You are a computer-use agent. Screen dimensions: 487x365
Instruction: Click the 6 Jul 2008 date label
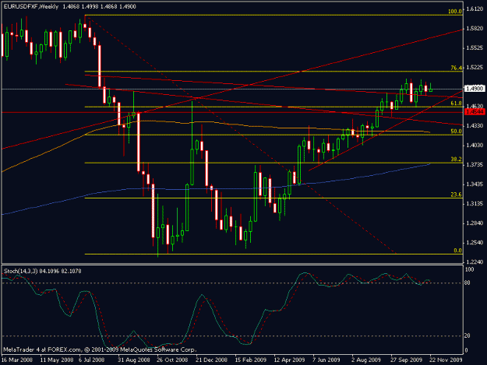click(92, 360)
